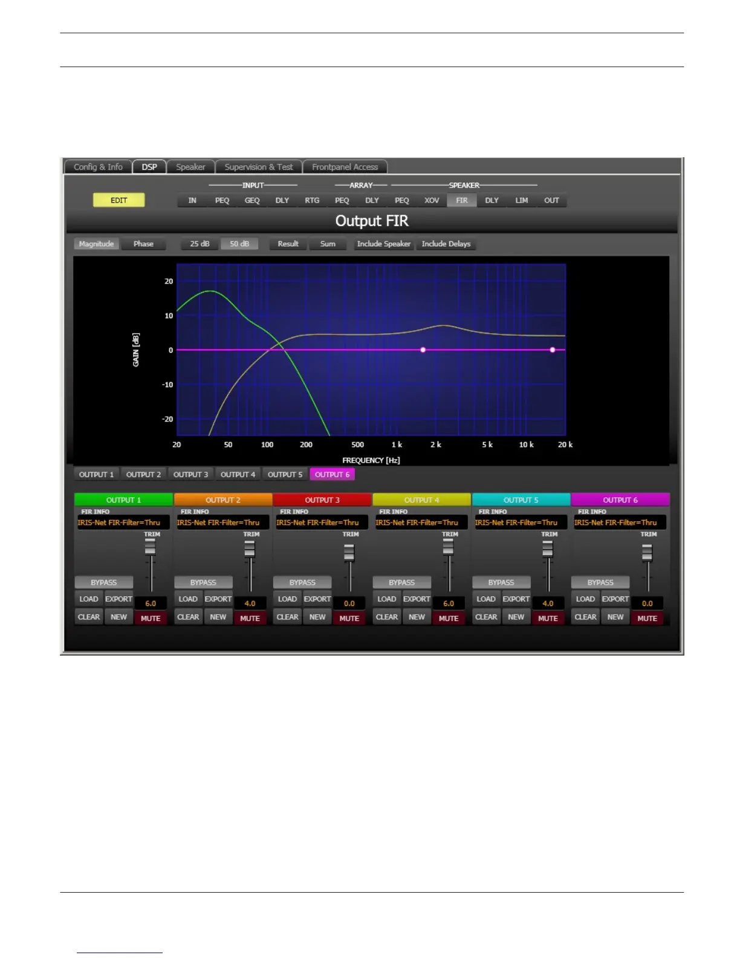The width and height of the screenshot is (740, 958).
Task: Toggle Magnitude view
Action: (x=96, y=244)
